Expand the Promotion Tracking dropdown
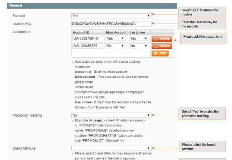The height and width of the screenshot is (160, 232). pyautogui.click(x=111, y=115)
